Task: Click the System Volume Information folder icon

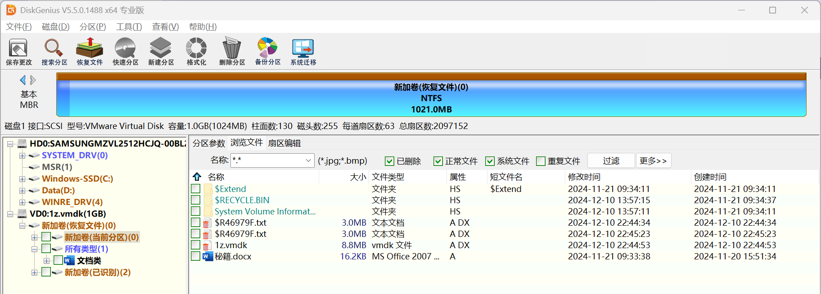Action: [208, 211]
